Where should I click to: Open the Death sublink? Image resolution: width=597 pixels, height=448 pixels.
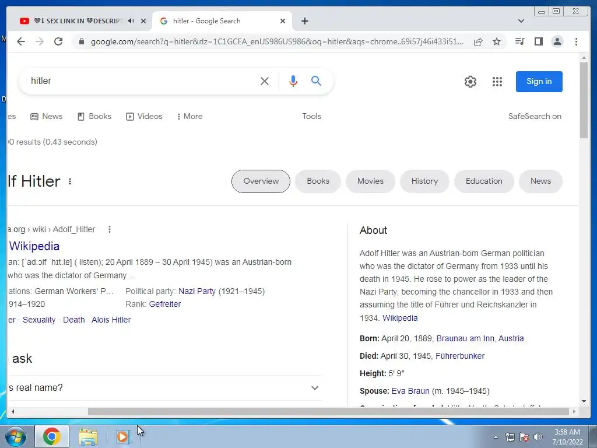[x=74, y=320]
